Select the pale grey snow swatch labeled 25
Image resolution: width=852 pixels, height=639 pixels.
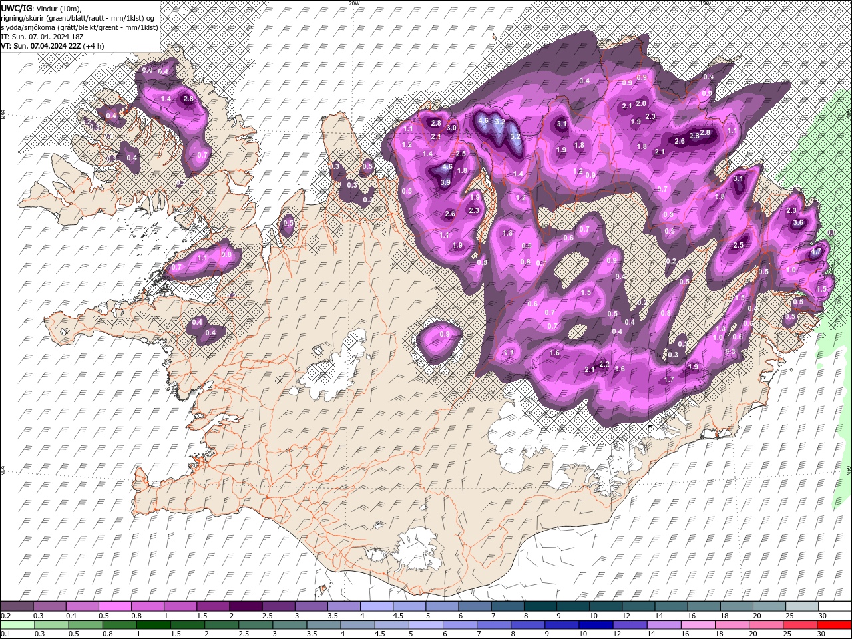[x=802, y=606]
